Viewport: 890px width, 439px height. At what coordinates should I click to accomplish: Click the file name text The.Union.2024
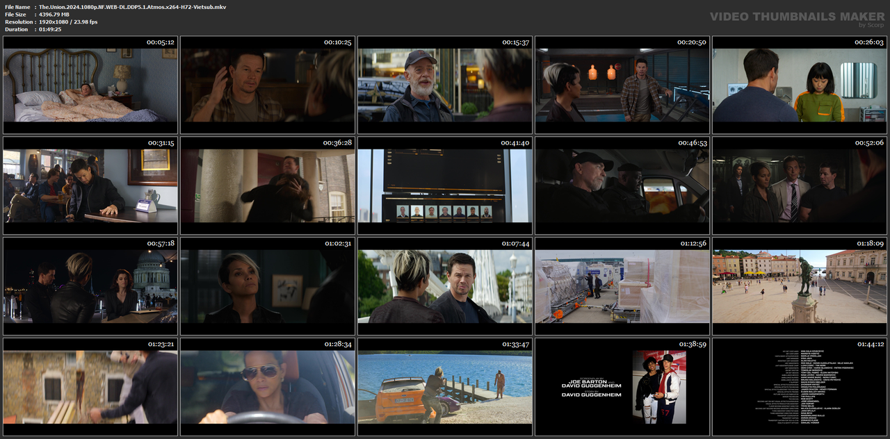[x=132, y=7]
